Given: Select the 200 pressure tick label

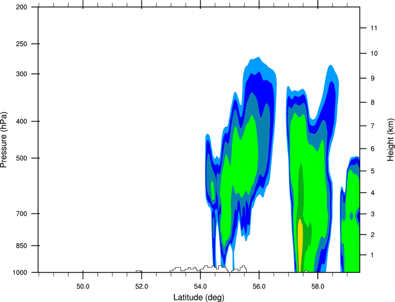Looking at the screenshot, I should coord(22,7).
